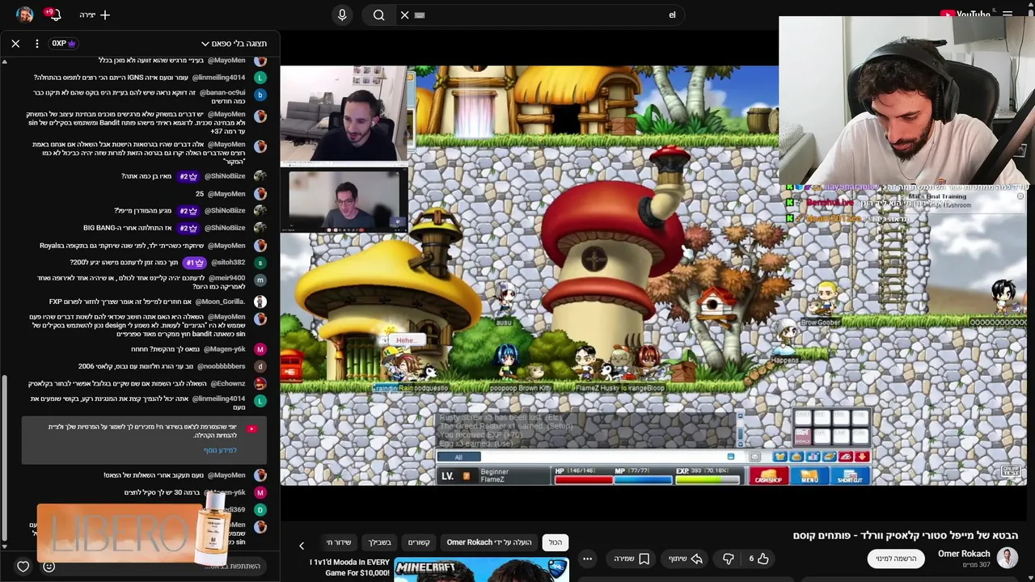Click the second webcam overlay below it

click(344, 200)
